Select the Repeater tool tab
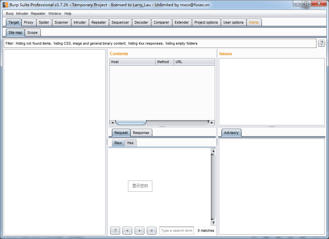The width and height of the screenshot is (329, 239). tap(99, 22)
